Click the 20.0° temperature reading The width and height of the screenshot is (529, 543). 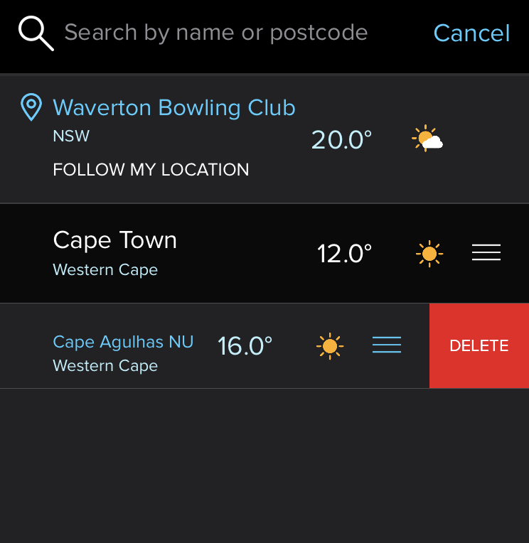[x=341, y=140]
